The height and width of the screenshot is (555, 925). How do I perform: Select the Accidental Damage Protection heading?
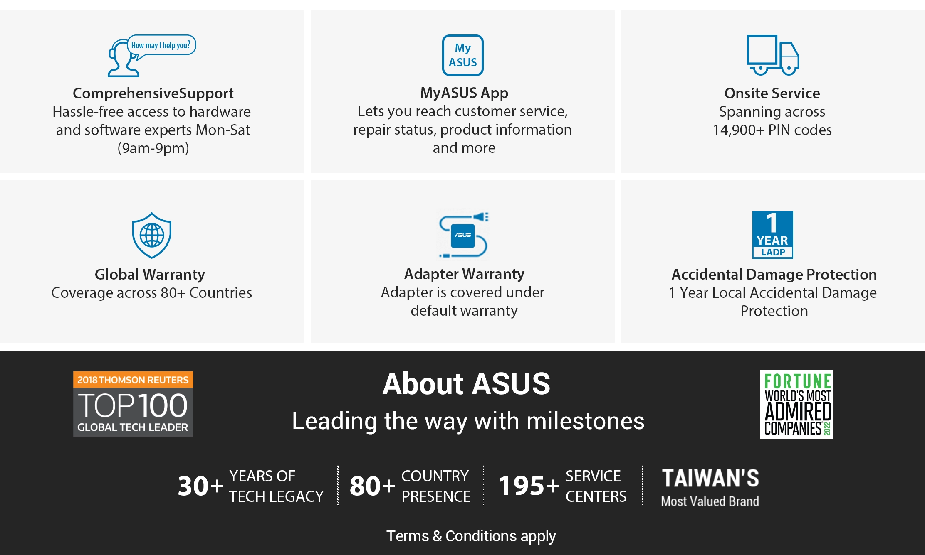coord(774,275)
